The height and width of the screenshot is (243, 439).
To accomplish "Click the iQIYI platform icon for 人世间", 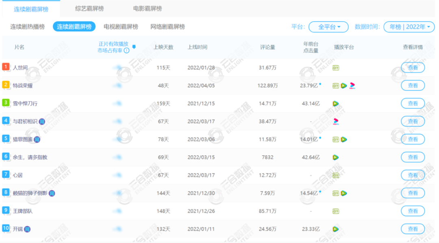I will pyautogui.click(x=336, y=68).
